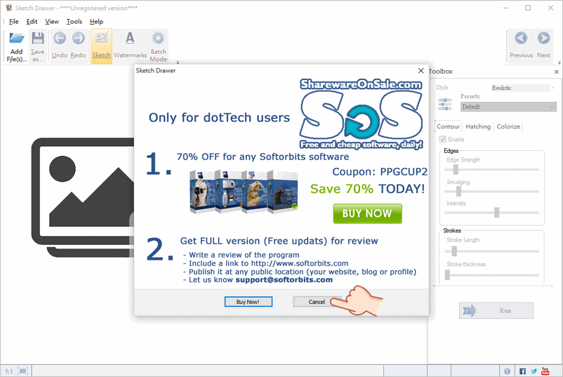Click the green BUY NOW banner button
This screenshot has height=377, width=563.
point(367,213)
